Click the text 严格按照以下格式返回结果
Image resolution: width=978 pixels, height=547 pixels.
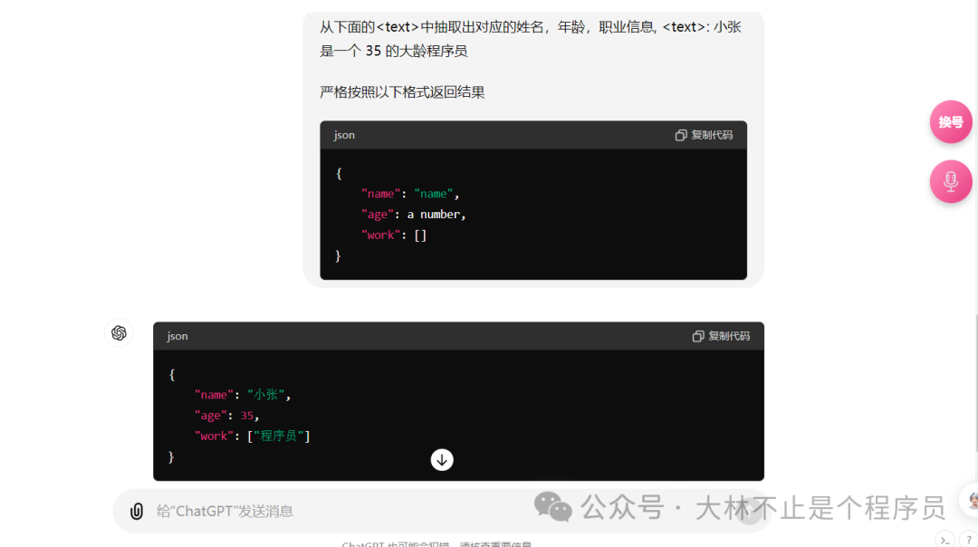tap(402, 92)
